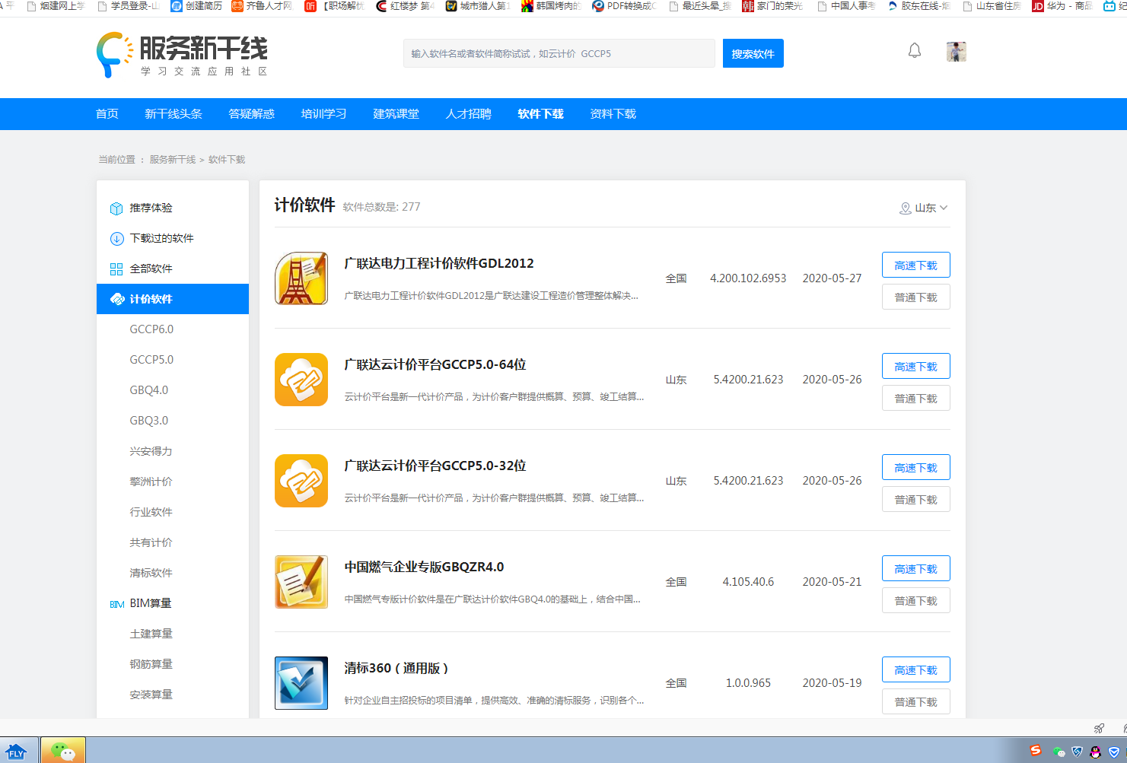
Task: Select 共有计价 in the sidebar
Action: pyautogui.click(x=151, y=542)
